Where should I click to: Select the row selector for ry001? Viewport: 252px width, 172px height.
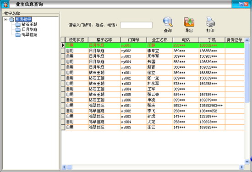tap(63, 45)
